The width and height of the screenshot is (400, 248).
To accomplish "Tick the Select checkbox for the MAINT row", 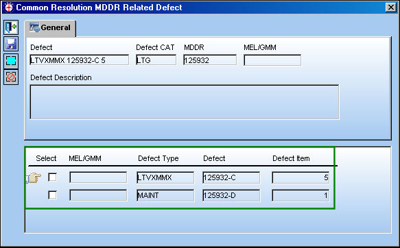I will tap(52, 195).
